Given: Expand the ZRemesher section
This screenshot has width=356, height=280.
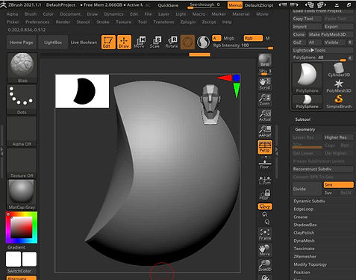Looking at the screenshot, I should [305, 256].
